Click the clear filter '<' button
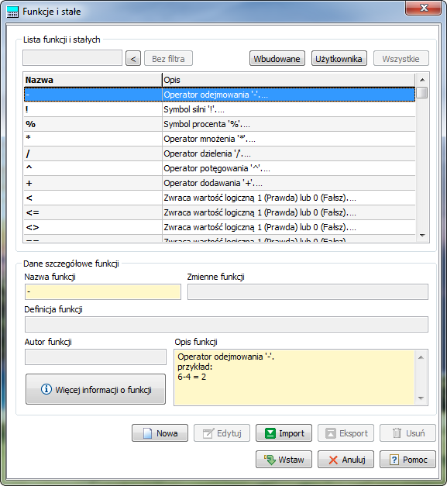Screen dimensions: 447x486 [x=133, y=58]
